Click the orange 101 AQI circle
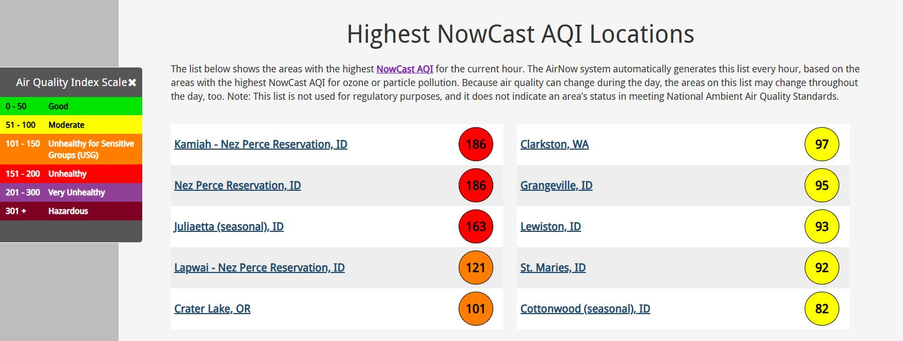 point(476,309)
